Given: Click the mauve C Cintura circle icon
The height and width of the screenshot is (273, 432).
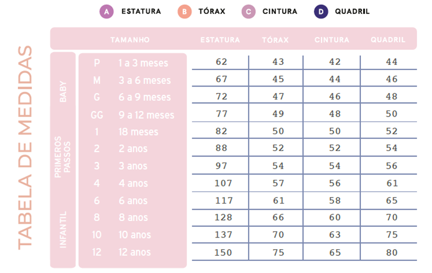Looking at the screenshot, I should (x=249, y=11).
